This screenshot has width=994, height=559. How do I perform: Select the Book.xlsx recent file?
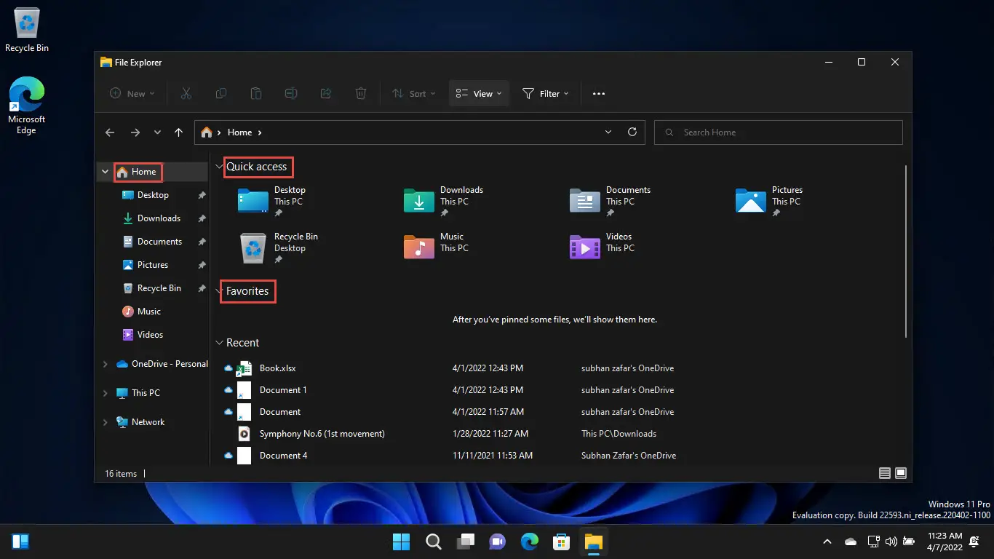pos(277,368)
